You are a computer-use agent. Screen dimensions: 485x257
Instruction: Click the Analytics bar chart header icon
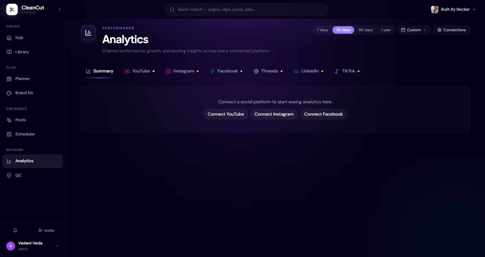(x=88, y=33)
